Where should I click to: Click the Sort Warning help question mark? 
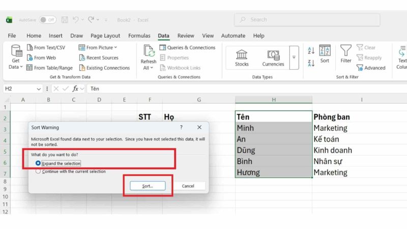pyautogui.click(x=181, y=127)
